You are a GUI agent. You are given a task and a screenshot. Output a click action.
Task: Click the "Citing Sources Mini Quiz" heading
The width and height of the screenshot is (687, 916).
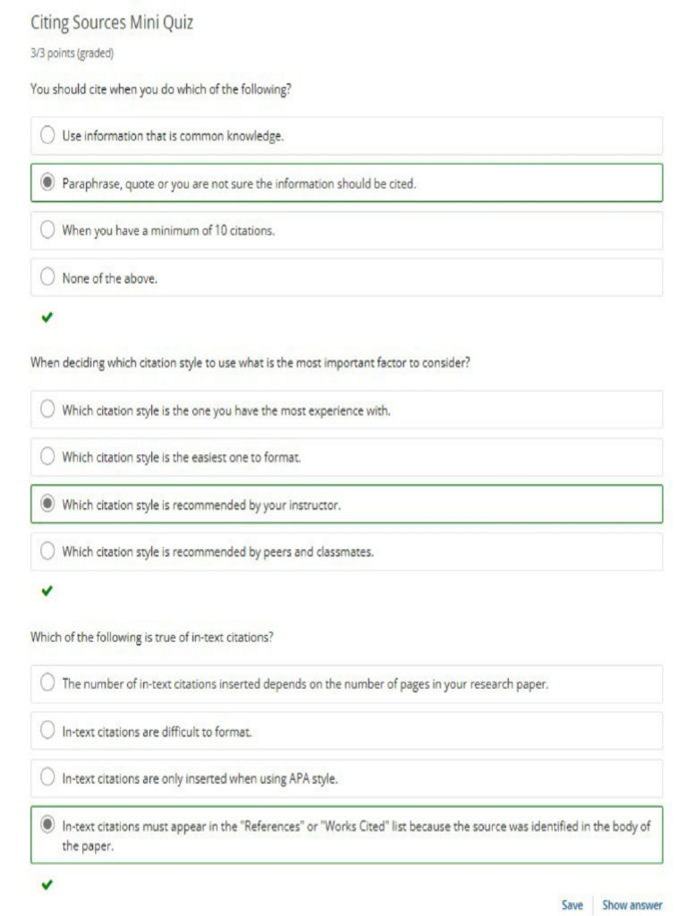(x=112, y=23)
